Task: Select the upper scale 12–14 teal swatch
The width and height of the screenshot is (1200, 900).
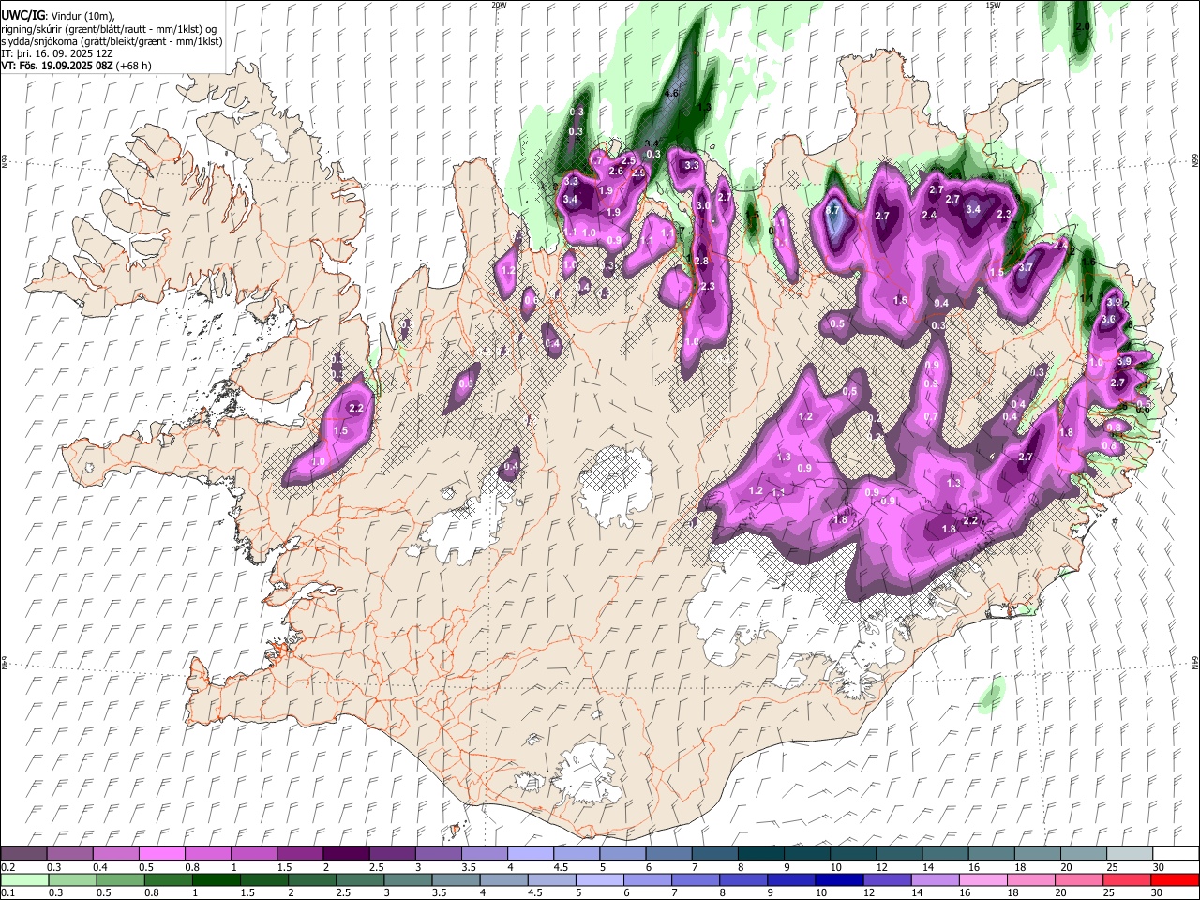Action: pos(900,854)
